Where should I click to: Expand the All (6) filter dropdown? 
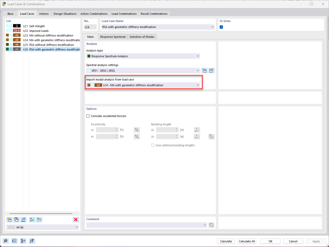click(x=76, y=227)
